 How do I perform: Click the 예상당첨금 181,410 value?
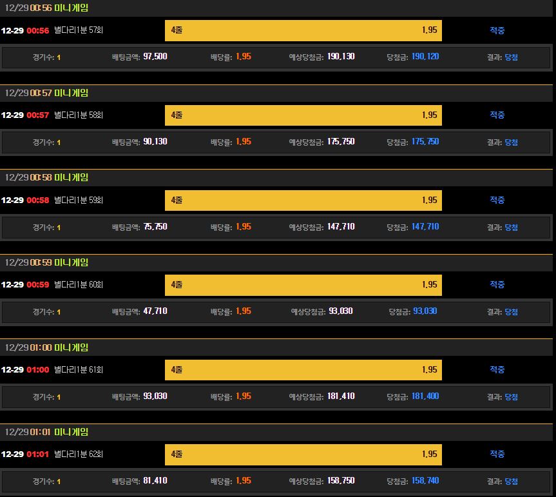pyautogui.click(x=340, y=396)
